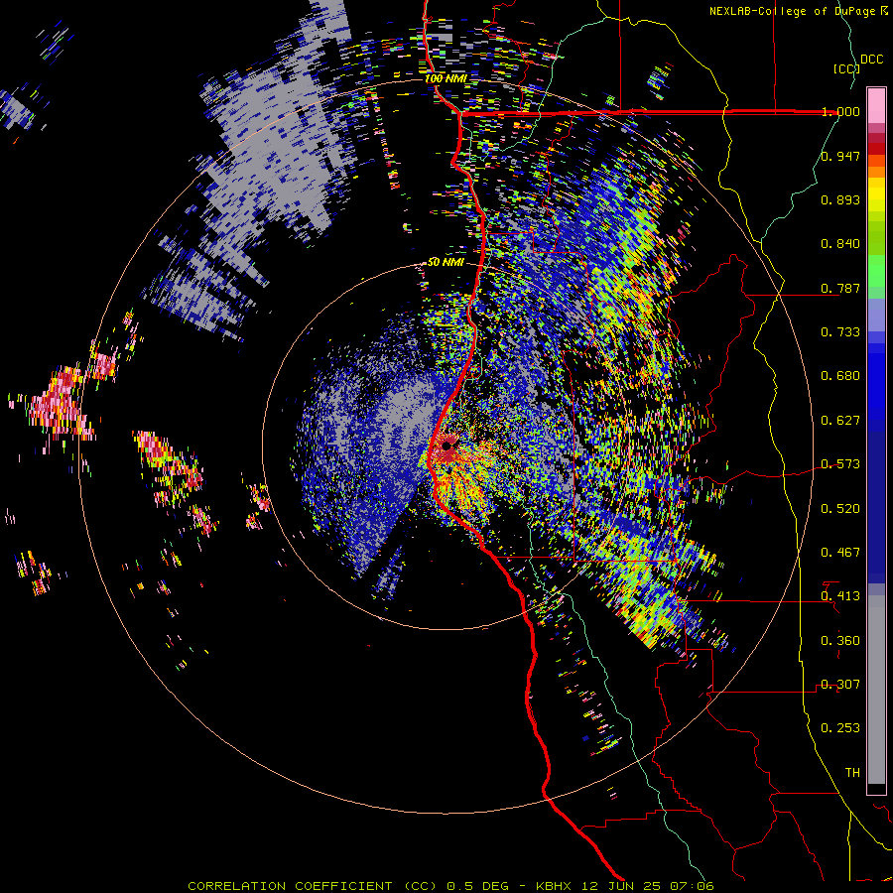Pick the pink segment atop the color bar
Screen dimensions: 893x893
click(x=876, y=105)
